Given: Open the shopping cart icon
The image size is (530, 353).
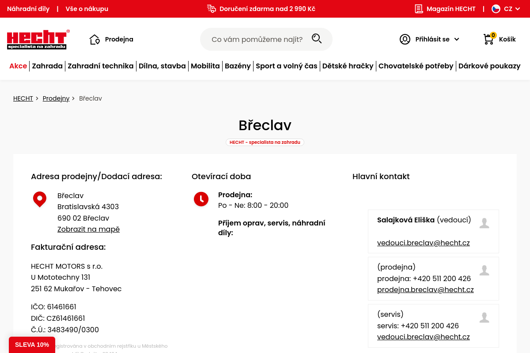Looking at the screenshot, I should pos(488,39).
